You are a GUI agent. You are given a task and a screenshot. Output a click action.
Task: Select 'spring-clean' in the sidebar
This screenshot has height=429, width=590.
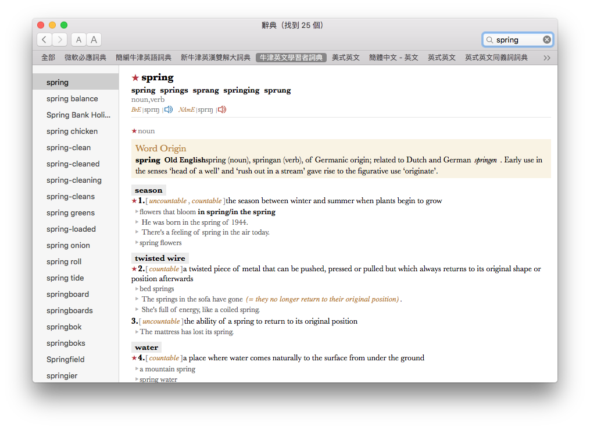76,148
